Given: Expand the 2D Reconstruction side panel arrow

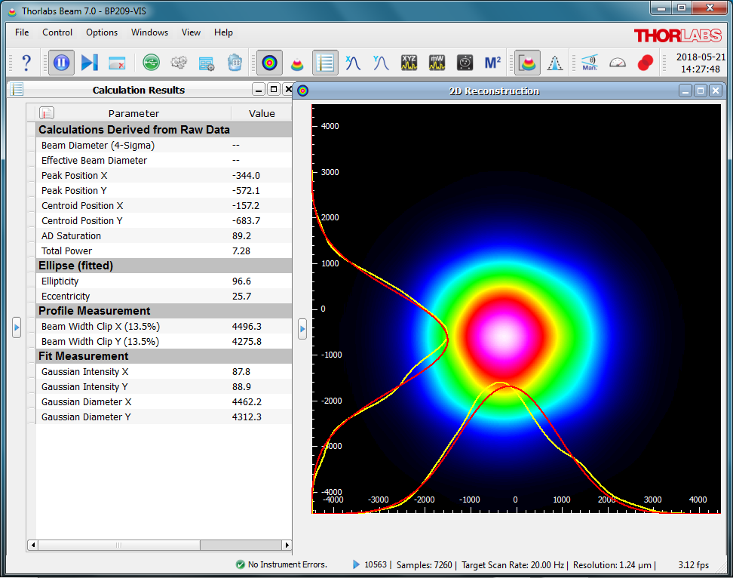Looking at the screenshot, I should tap(302, 328).
